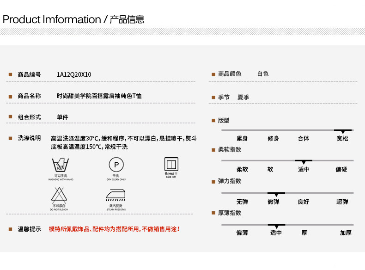Click the product name 时尚甜美学院百搭露肩袖纯色T恤
Image resolution: width=365 pixels, height=270 pixels.
coord(99,96)
